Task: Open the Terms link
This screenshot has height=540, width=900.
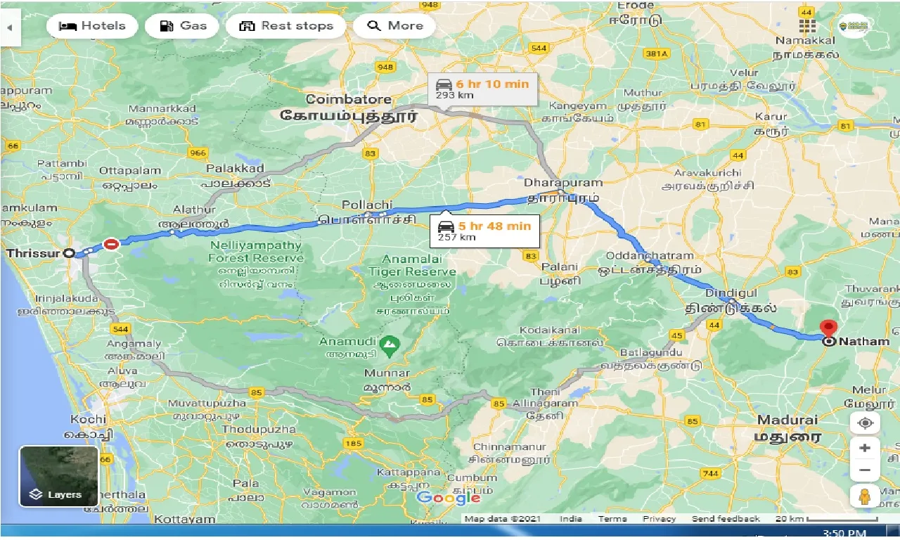Action: click(x=612, y=519)
